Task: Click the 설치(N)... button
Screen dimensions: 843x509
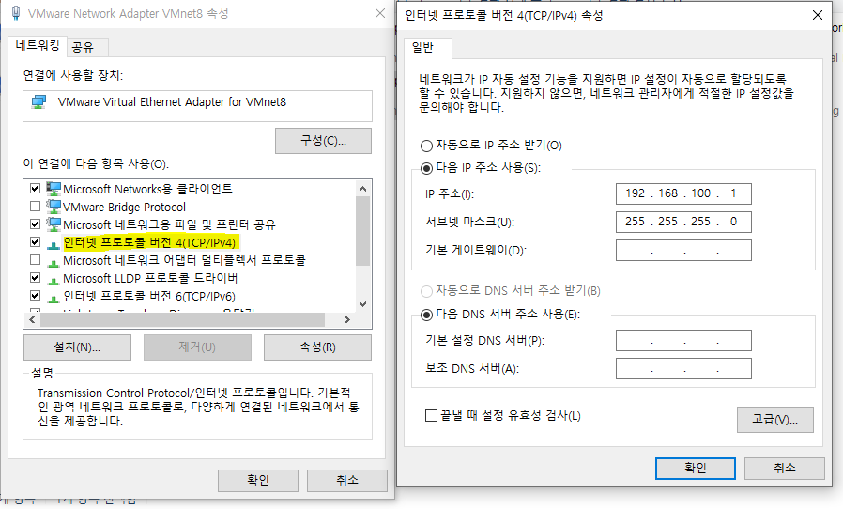Action: click(x=77, y=347)
